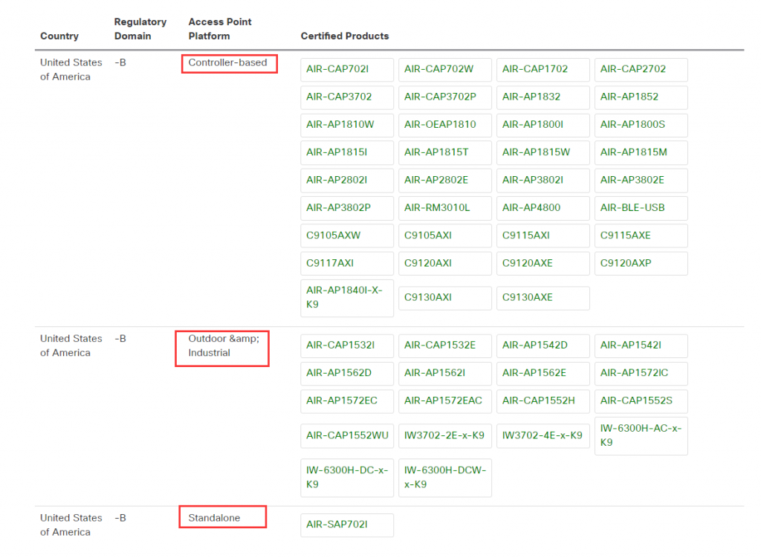The width and height of the screenshot is (761, 558).
Task: Open the IW-6300H-DC-x-K9 link
Action: pos(347,477)
